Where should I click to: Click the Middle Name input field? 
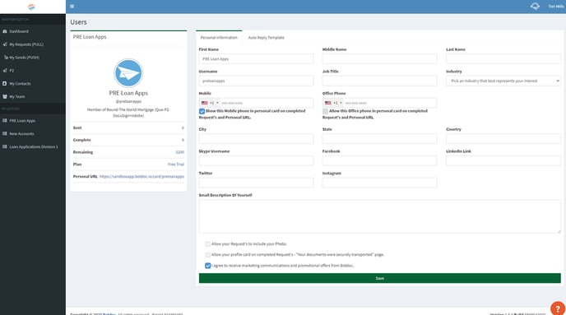pos(379,59)
